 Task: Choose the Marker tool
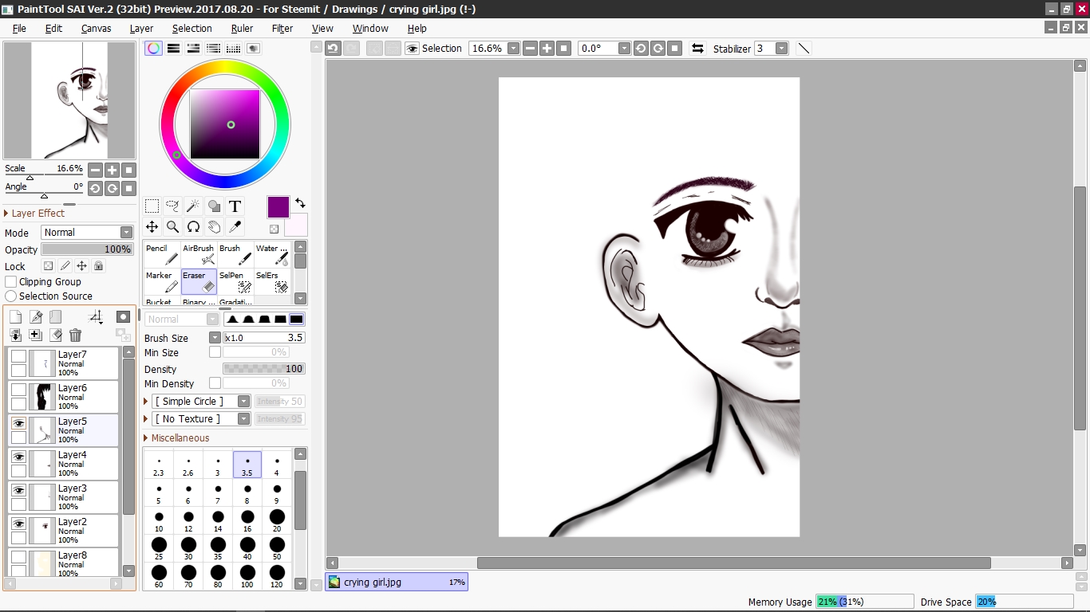click(162, 281)
